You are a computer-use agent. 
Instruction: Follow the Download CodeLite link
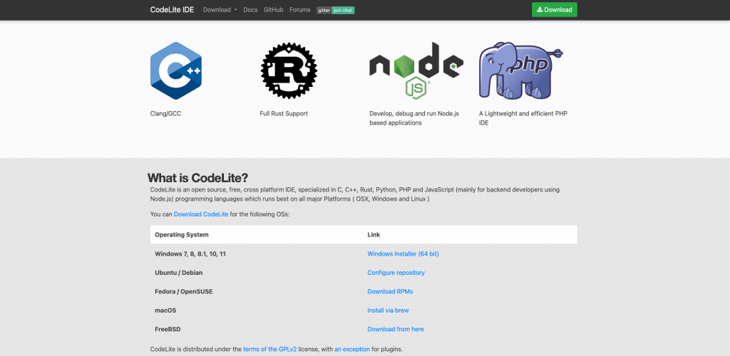coord(201,214)
